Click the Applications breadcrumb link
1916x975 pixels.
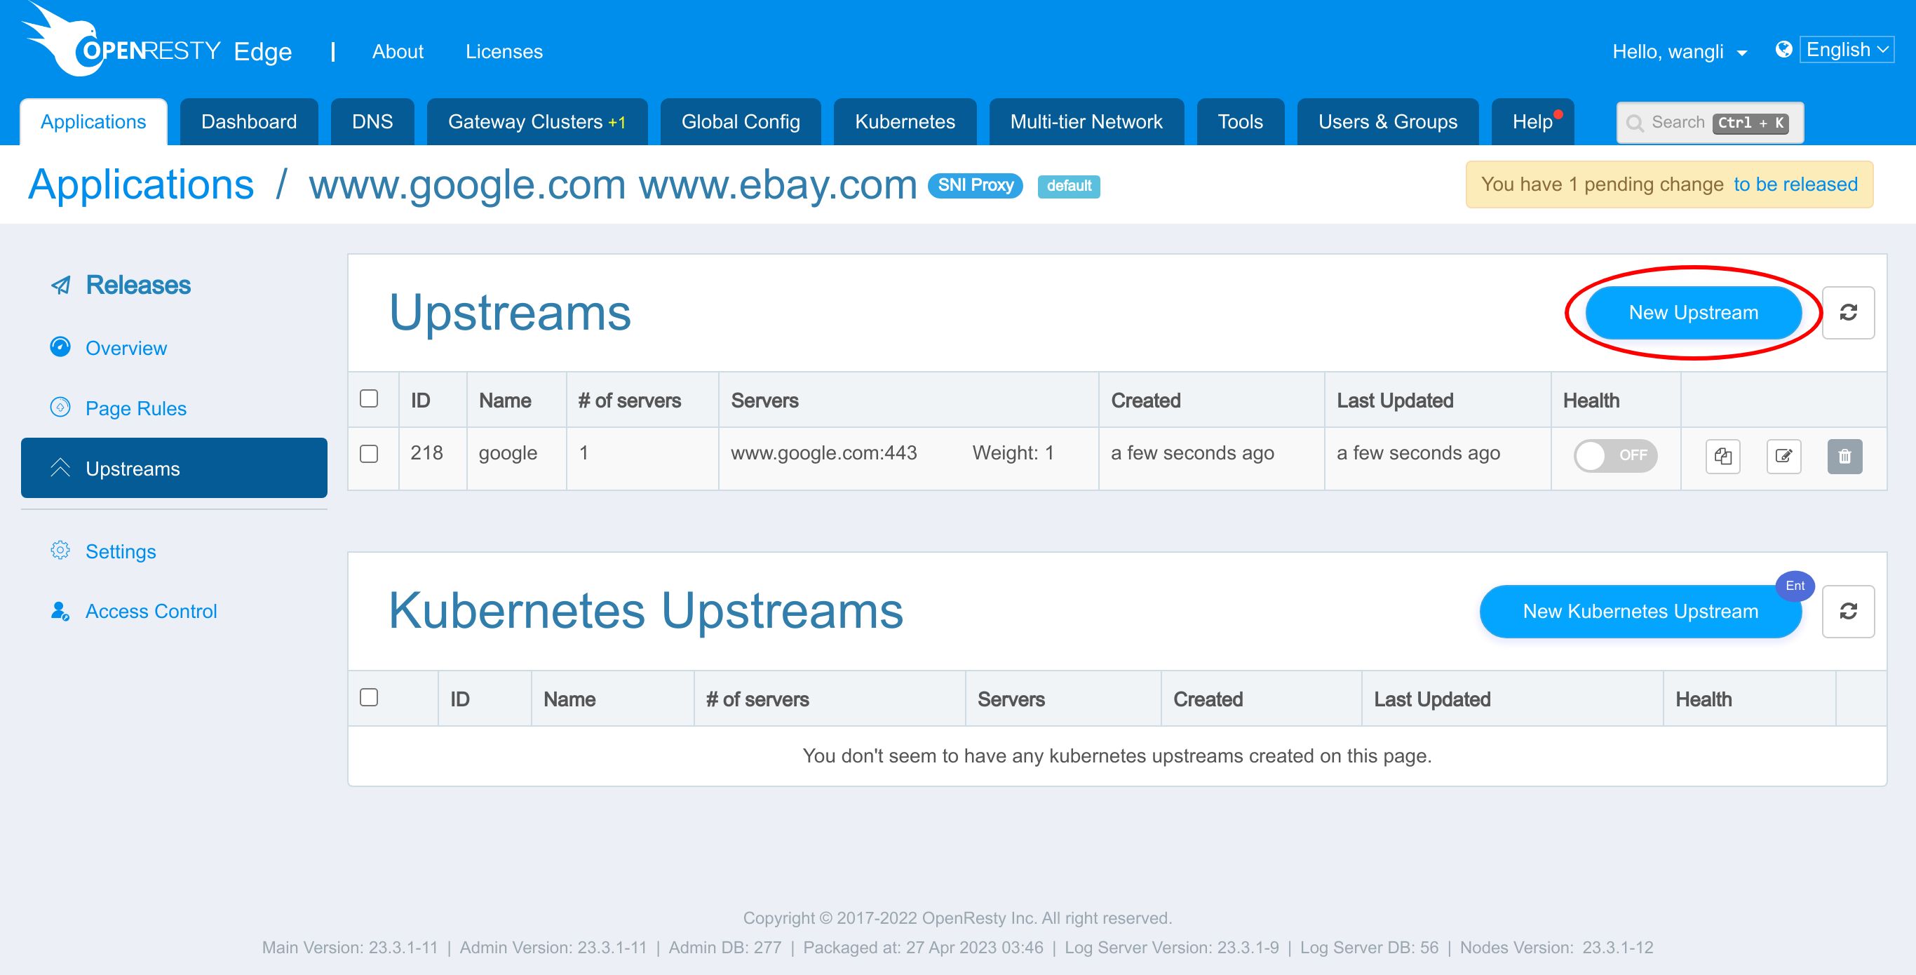142,184
